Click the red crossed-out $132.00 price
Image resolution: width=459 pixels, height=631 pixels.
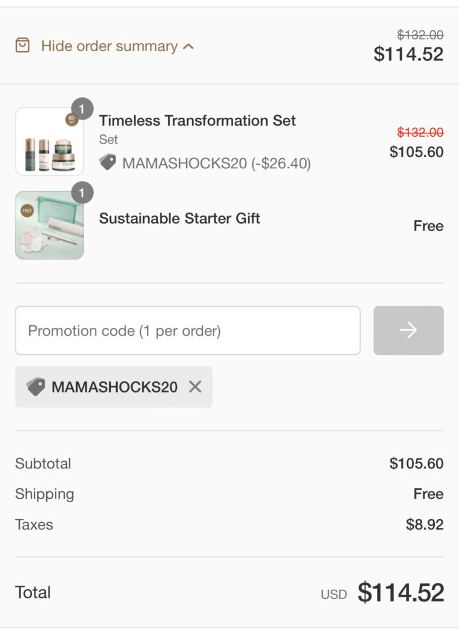click(420, 132)
